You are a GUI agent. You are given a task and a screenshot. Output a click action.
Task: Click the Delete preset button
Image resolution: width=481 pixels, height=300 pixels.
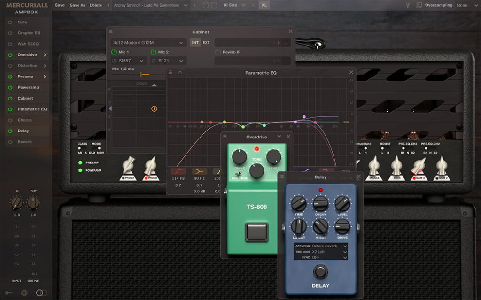[96, 5]
